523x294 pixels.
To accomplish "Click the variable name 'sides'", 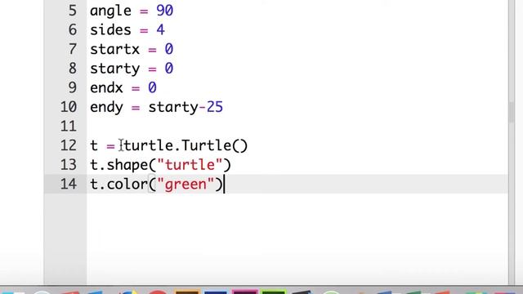I will (110, 30).
